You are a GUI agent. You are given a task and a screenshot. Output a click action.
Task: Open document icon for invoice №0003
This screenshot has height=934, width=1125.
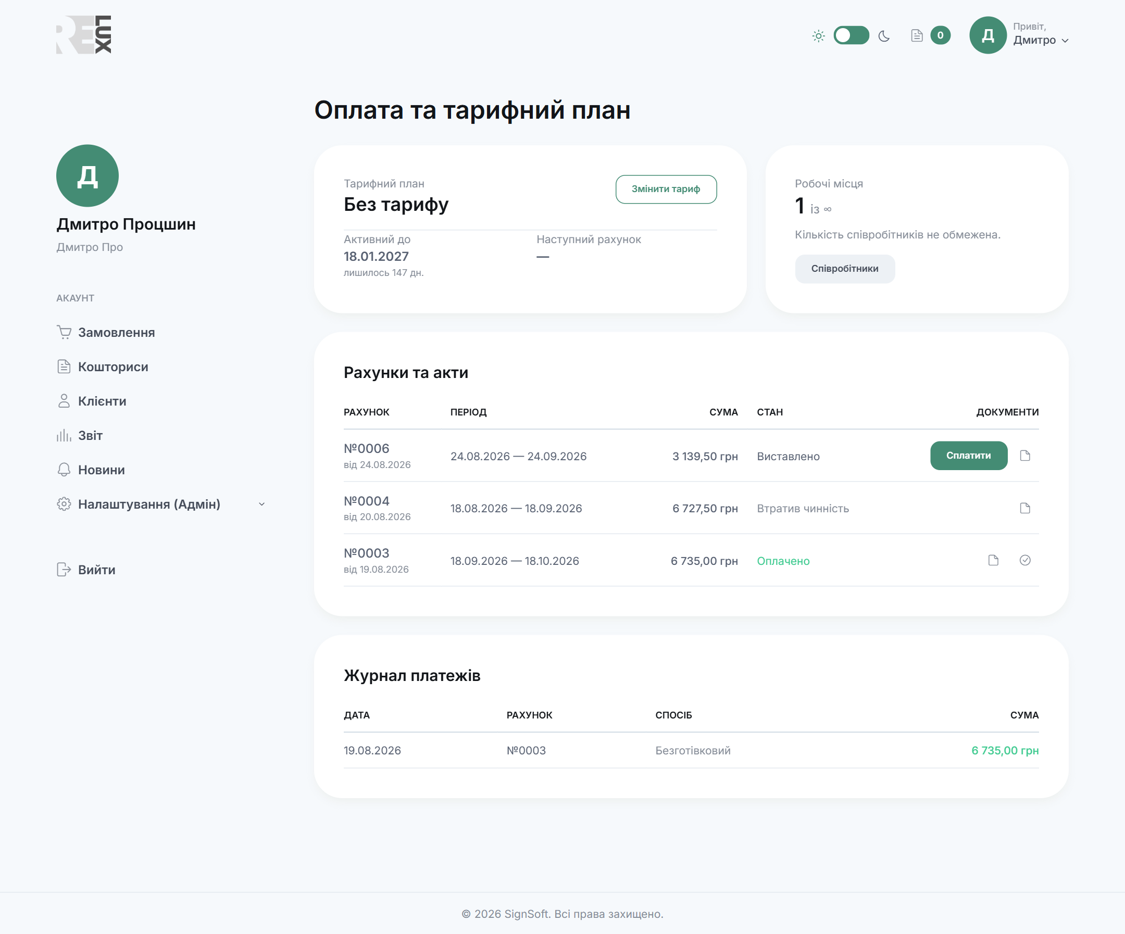993,560
